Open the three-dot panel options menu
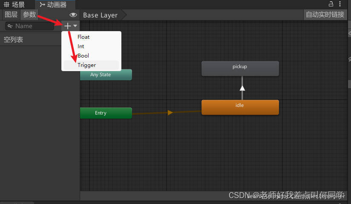 pyautogui.click(x=340, y=4)
